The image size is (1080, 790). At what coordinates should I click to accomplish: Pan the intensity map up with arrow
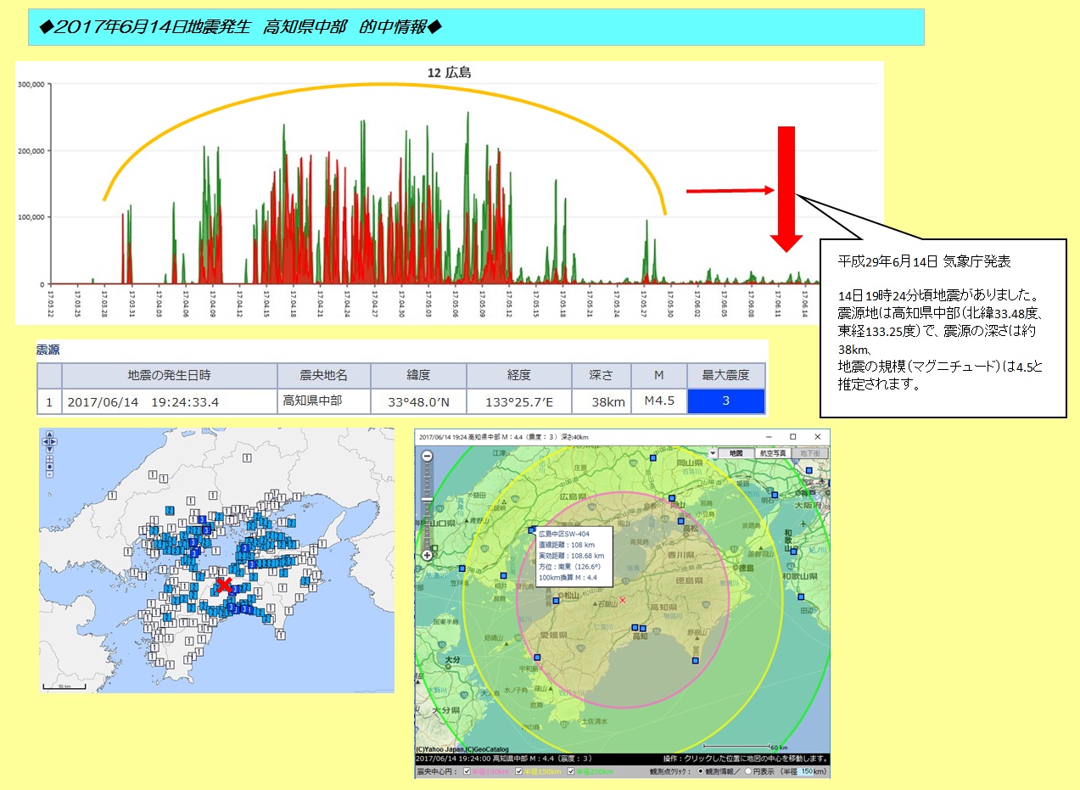click(x=49, y=434)
